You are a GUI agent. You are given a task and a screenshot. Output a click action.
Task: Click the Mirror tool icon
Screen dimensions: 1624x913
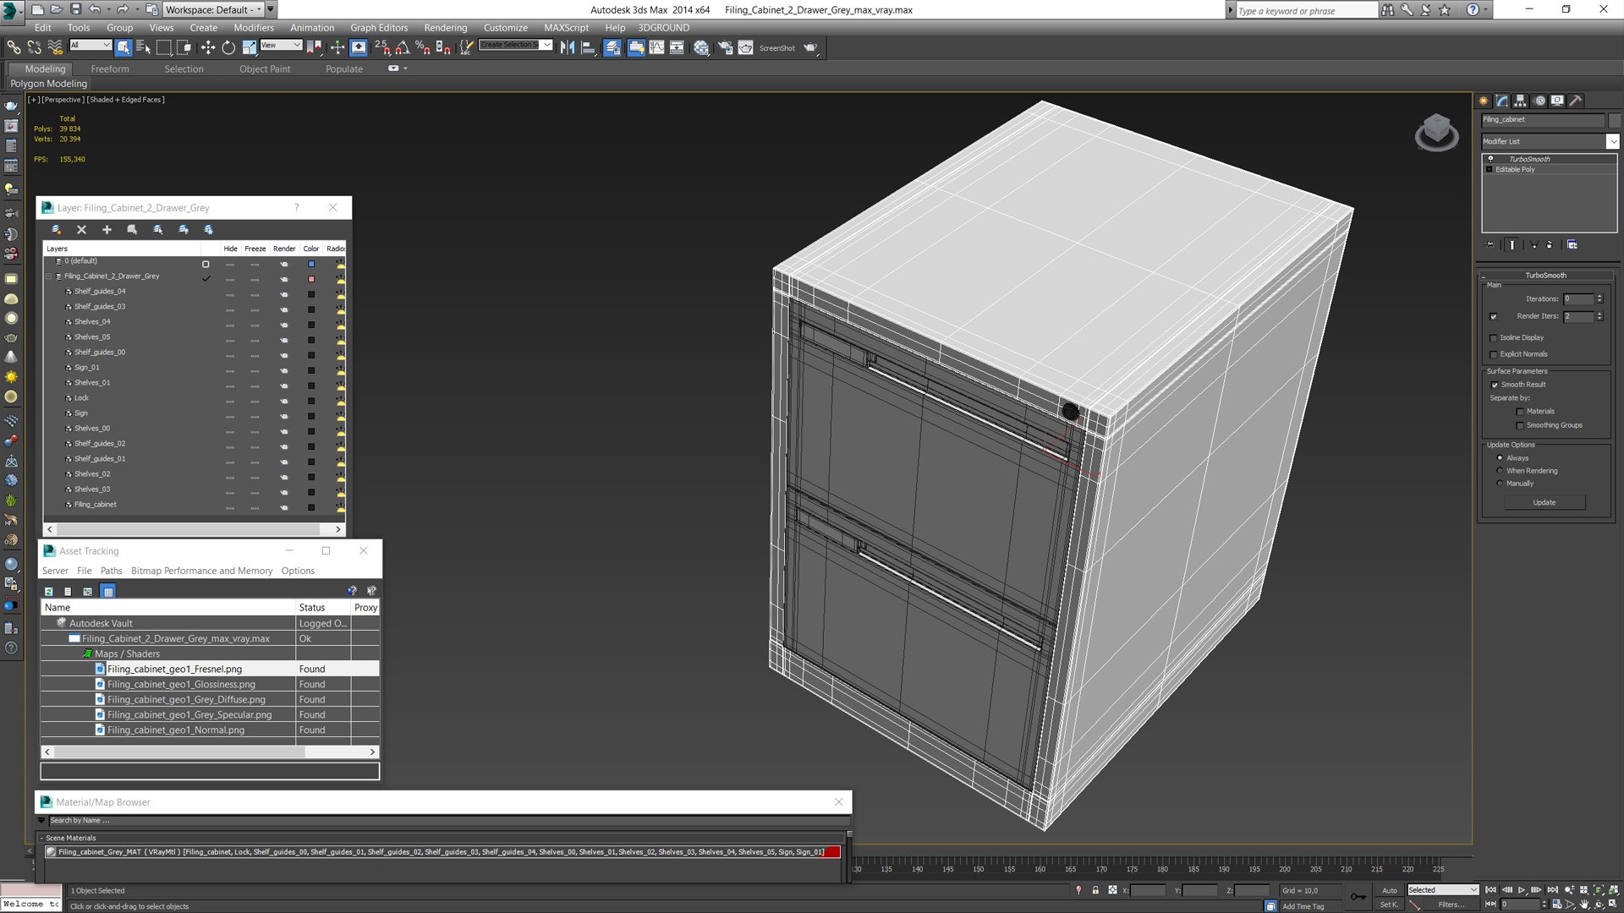[x=568, y=47]
